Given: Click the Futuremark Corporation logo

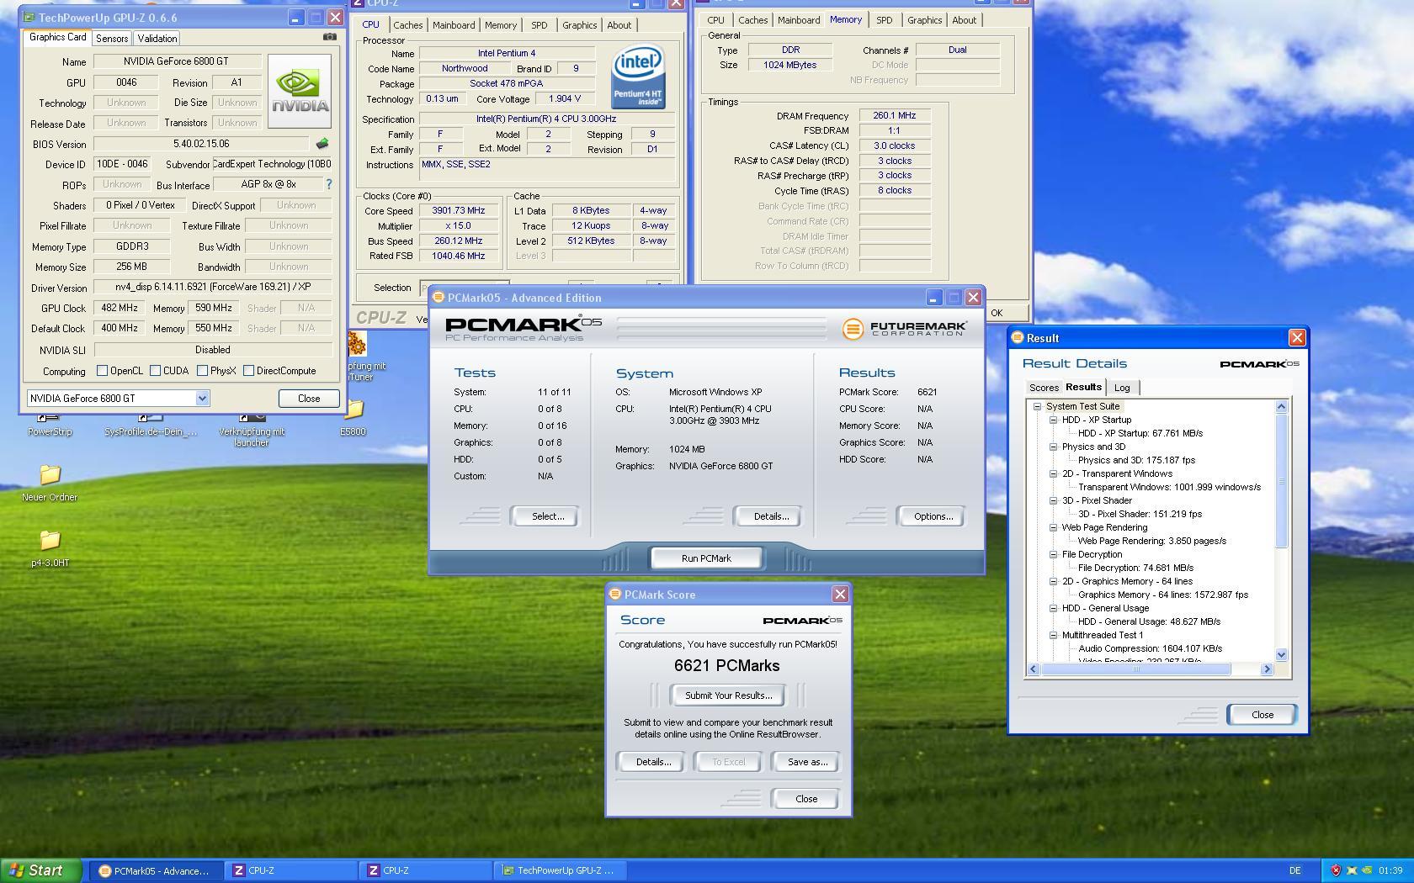Looking at the screenshot, I should tap(905, 328).
